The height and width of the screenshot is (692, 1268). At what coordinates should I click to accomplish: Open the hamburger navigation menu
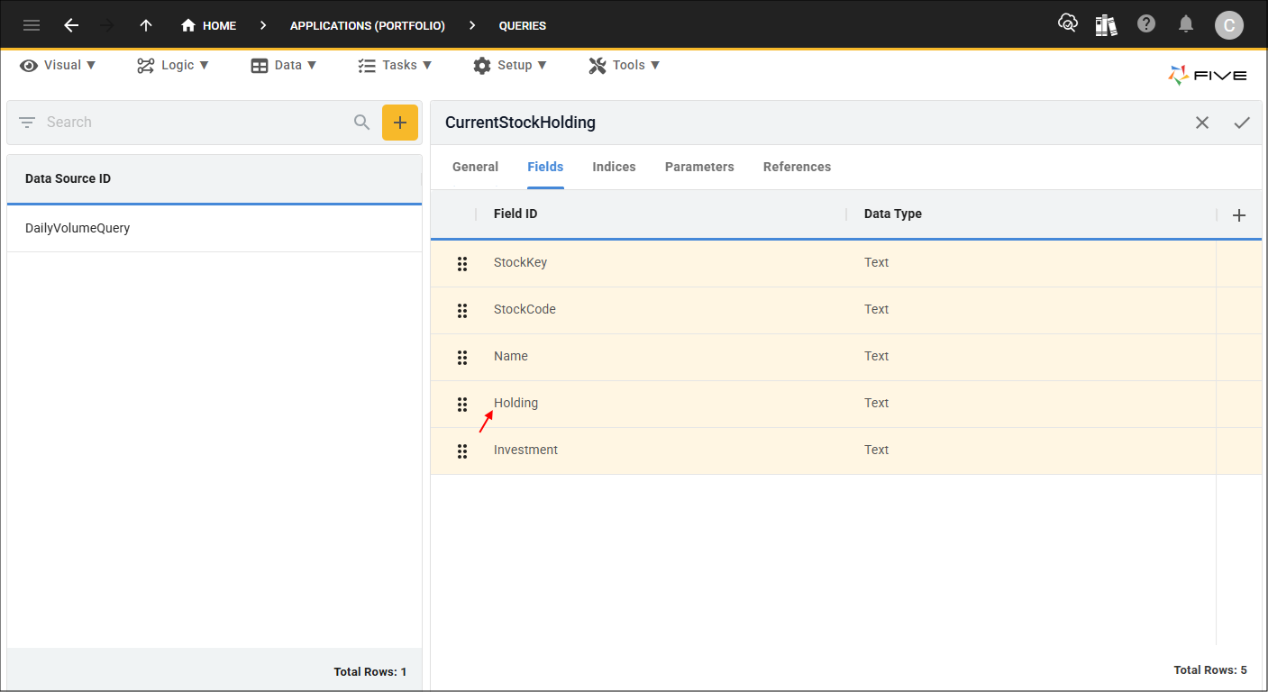tap(32, 25)
